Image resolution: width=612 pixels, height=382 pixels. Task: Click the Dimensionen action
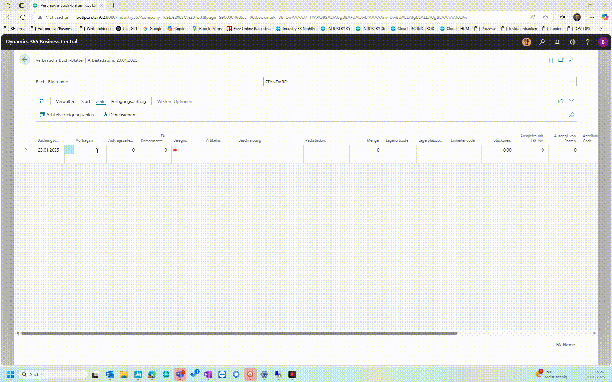(x=119, y=115)
